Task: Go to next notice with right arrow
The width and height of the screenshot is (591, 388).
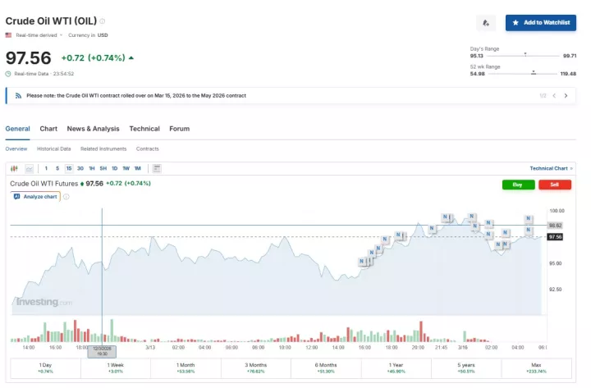Action: tap(566, 96)
